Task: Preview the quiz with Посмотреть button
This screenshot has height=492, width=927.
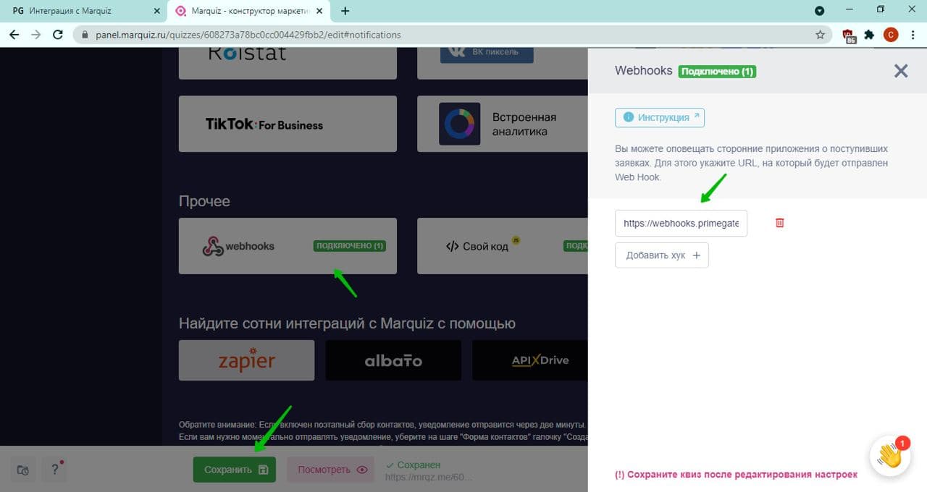Action: coord(331,470)
